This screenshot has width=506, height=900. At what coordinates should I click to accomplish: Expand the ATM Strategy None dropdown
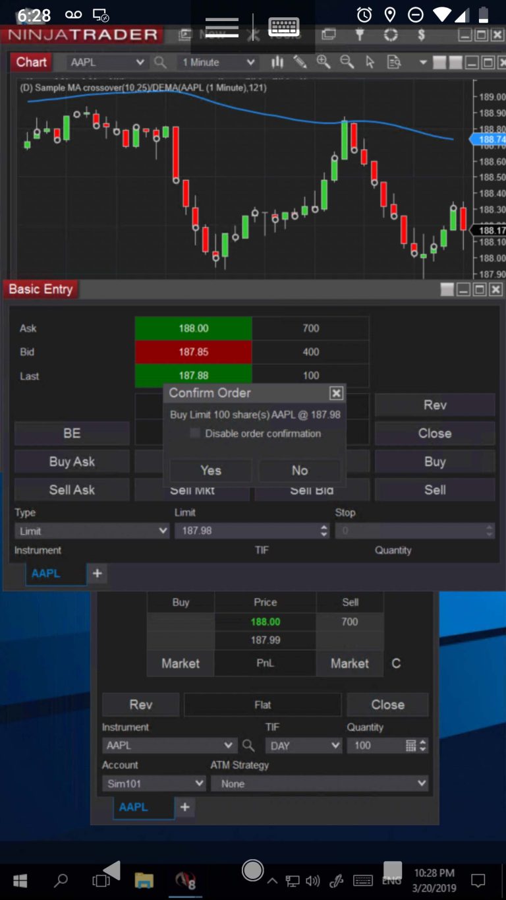click(x=422, y=784)
